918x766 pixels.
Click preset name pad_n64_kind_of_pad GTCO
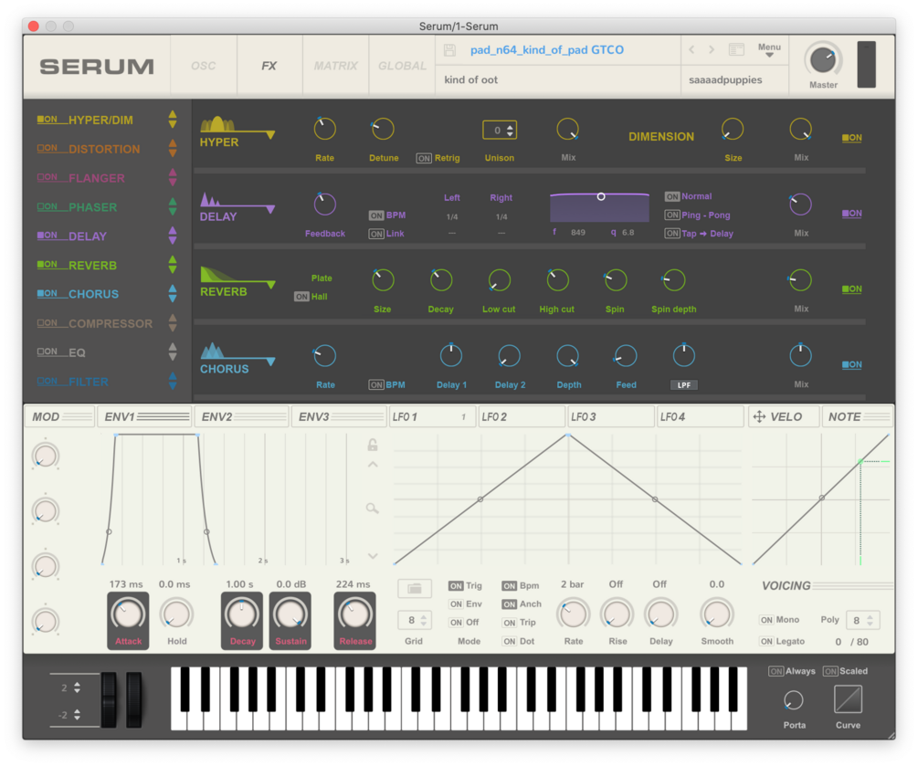(x=547, y=49)
